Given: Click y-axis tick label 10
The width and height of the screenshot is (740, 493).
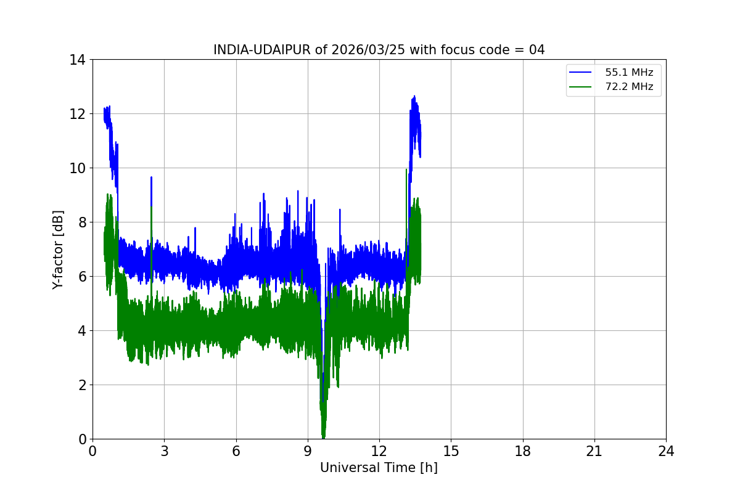Looking at the screenshot, I should click(x=78, y=168).
